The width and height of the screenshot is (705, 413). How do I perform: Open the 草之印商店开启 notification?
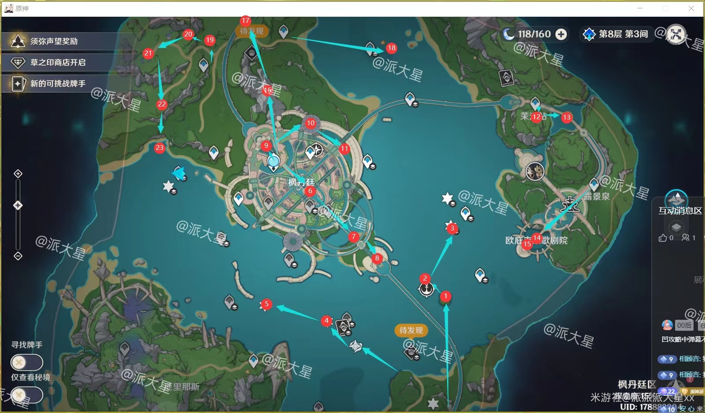(x=57, y=62)
